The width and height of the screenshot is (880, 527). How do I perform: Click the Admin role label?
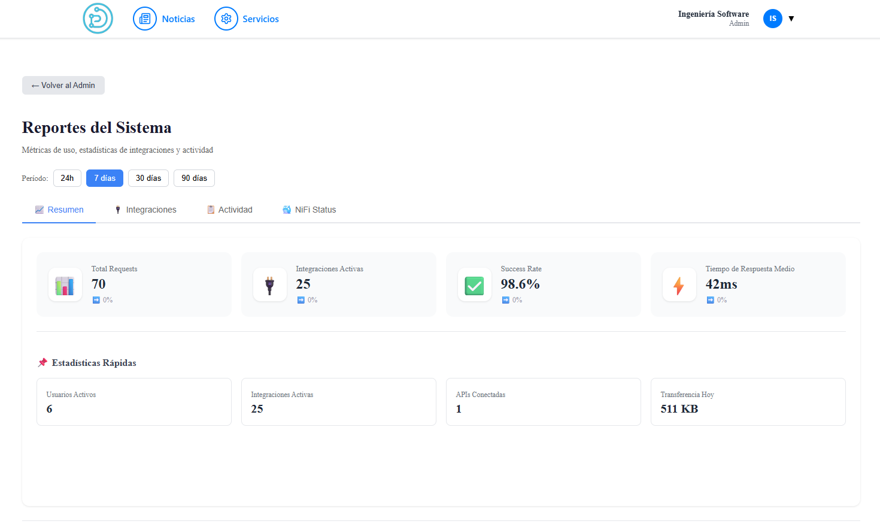point(739,23)
